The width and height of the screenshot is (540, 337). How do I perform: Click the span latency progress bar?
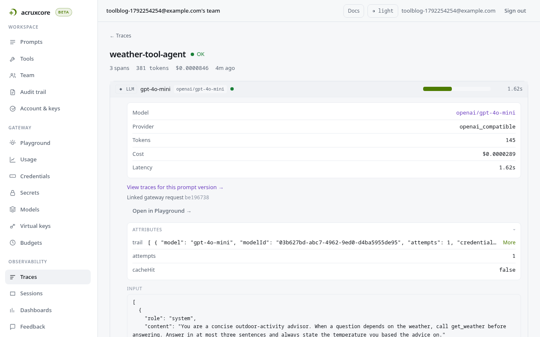pyautogui.click(x=457, y=89)
